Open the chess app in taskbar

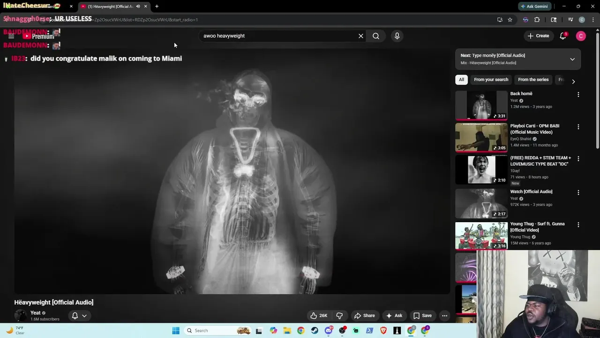point(397,330)
